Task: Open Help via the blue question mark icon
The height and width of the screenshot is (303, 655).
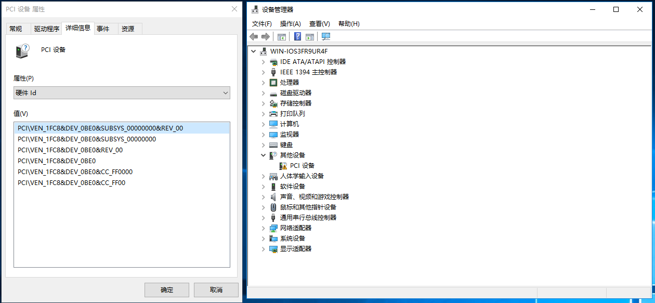Action: (x=298, y=36)
